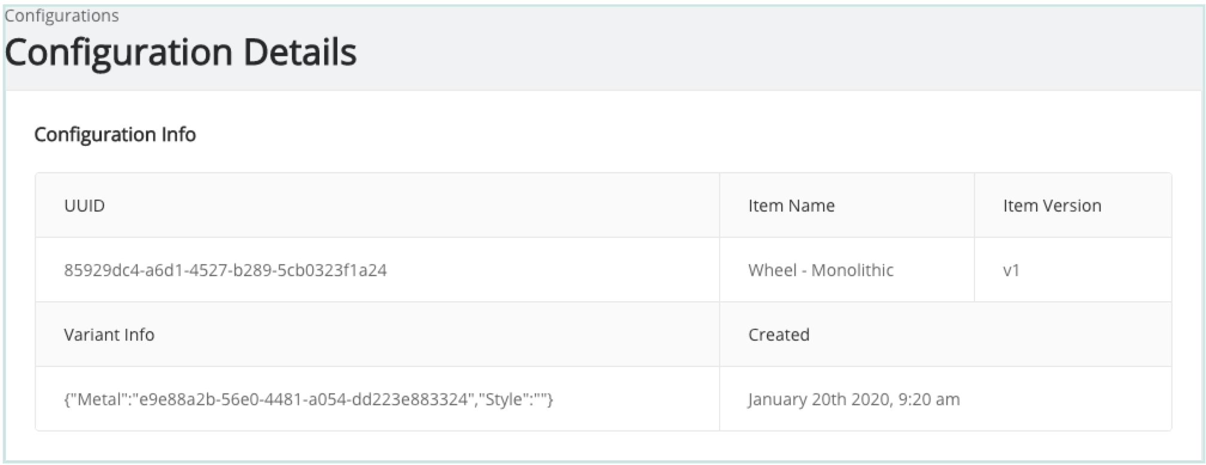This screenshot has width=1206, height=465.
Task: Select the Metal UUID starting with e9e88a2b
Action: pyautogui.click(x=303, y=399)
